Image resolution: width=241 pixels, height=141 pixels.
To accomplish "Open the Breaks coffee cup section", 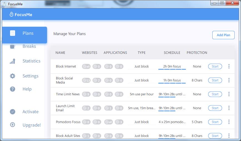I will 13,46.
